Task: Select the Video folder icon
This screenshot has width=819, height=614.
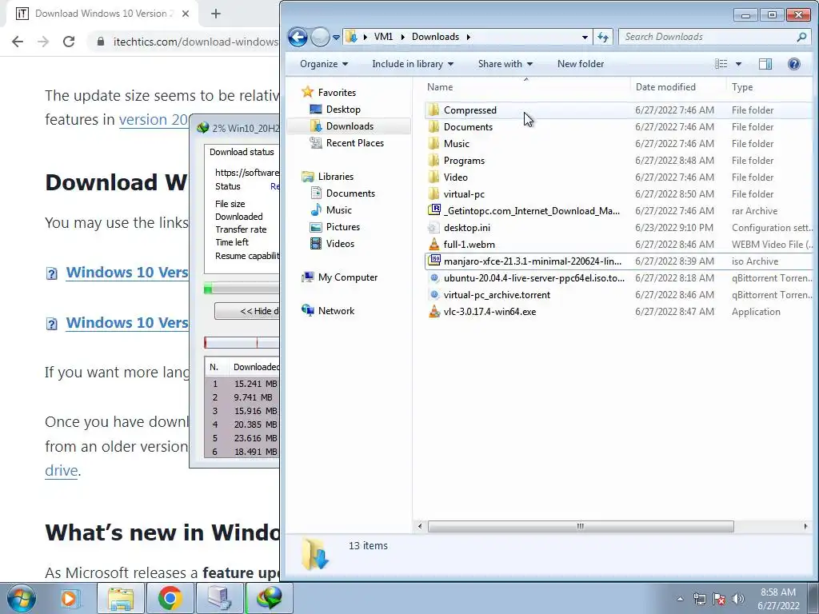Action: pos(433,177)
